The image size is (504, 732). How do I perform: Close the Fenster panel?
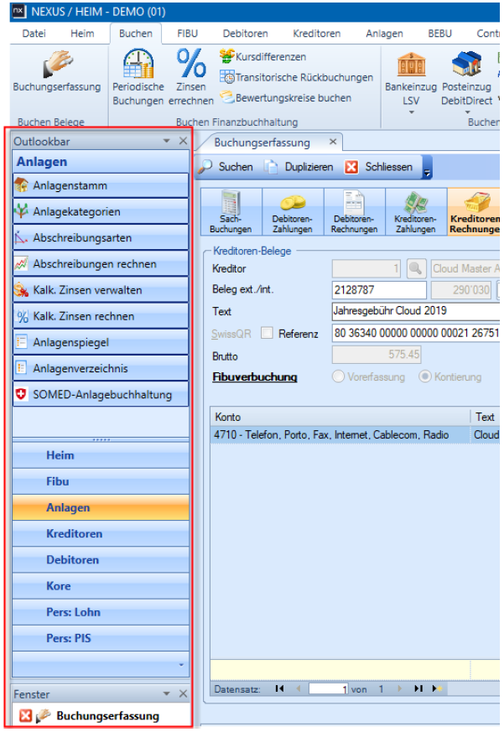tap(183, 693)
